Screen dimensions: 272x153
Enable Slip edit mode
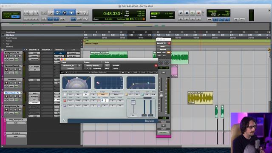coord(7,17)
